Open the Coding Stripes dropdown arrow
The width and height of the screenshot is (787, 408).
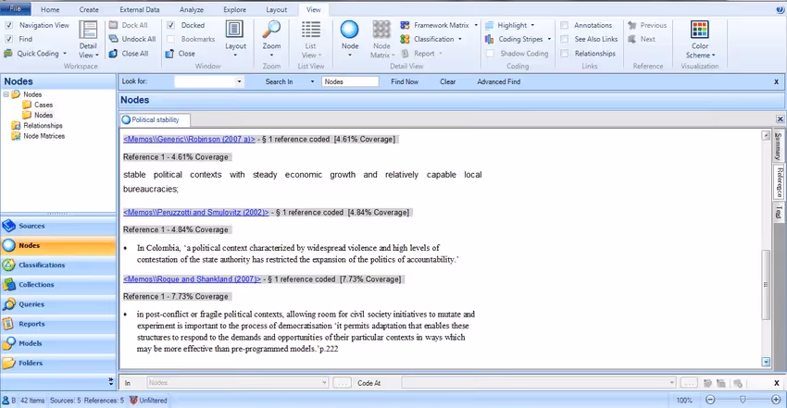549,39
